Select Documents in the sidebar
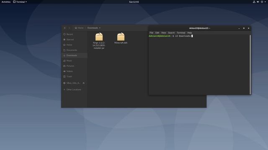 pyautogui.click(x=75, y=50)
